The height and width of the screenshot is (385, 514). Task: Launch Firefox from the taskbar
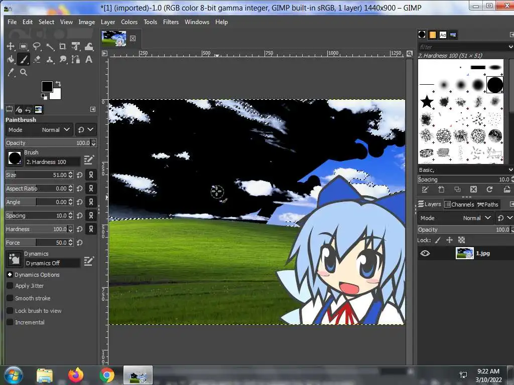point(76,375)
